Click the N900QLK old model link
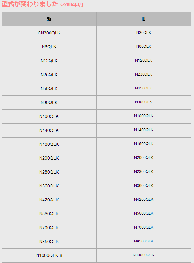This screenshot has height=263, width=194. click(144, 102)
